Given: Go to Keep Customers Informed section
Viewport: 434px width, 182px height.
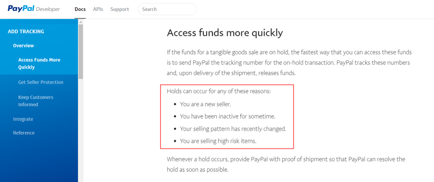Looking at the screenshot, I should pyautogui.click(x=35, y=101).
